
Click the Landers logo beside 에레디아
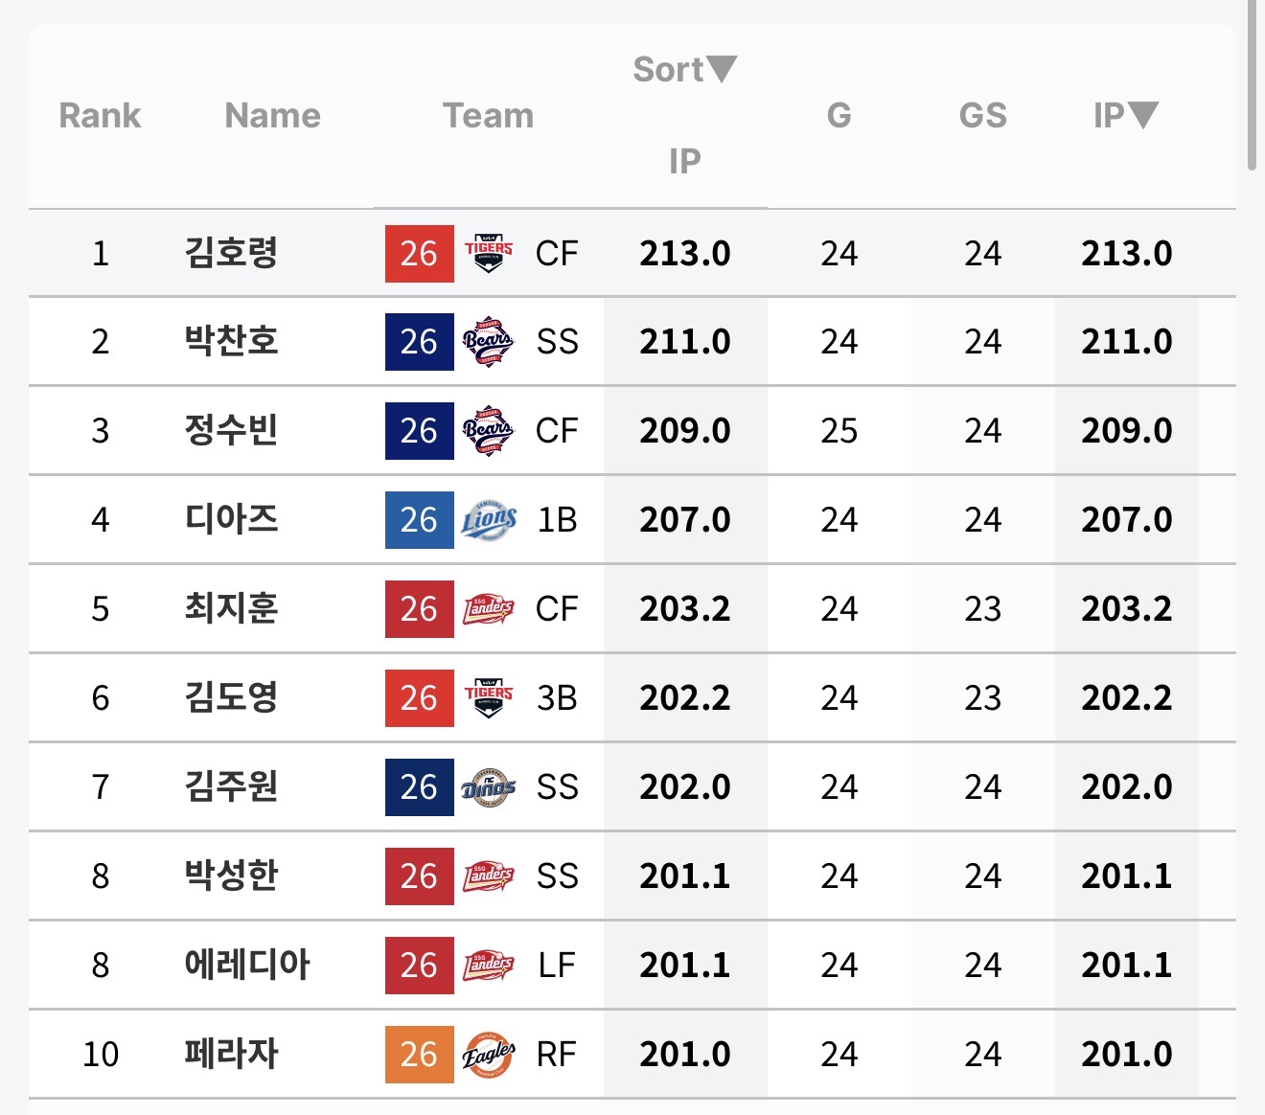point(489,965)
